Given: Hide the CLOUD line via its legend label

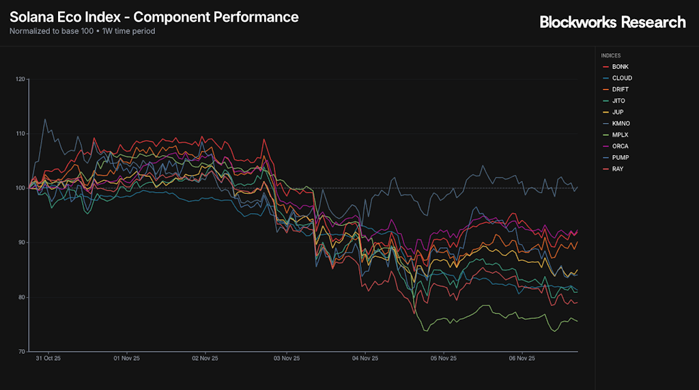Looking at the screenshot, I should (622, 78).
